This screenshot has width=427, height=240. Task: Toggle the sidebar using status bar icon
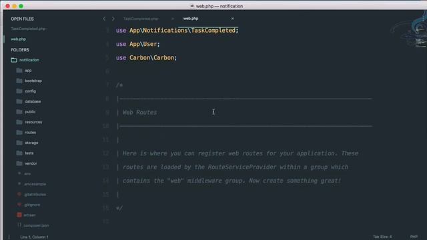(9, 237)
